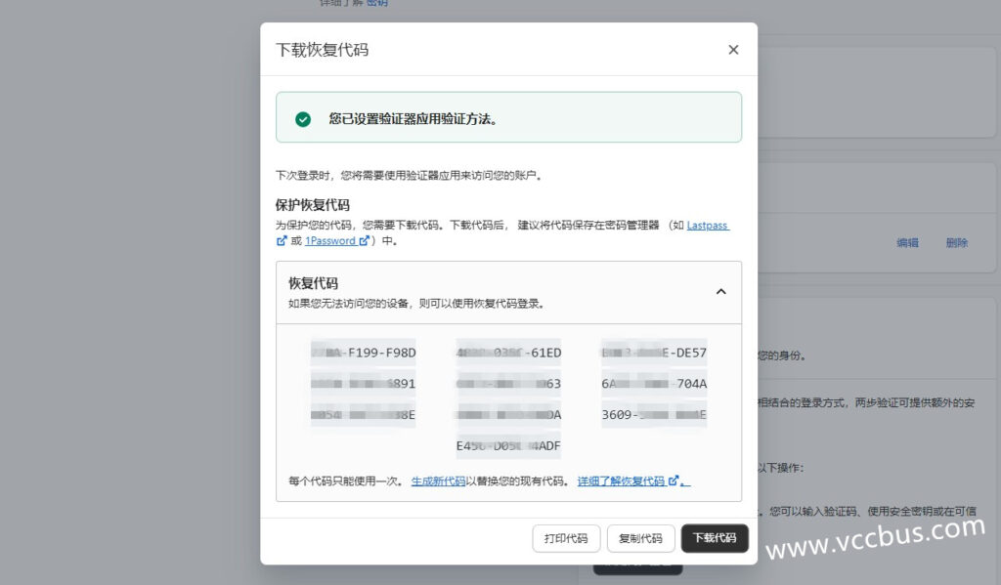
Task: Click 删除 in the background page
Action: tap(956, 243)
